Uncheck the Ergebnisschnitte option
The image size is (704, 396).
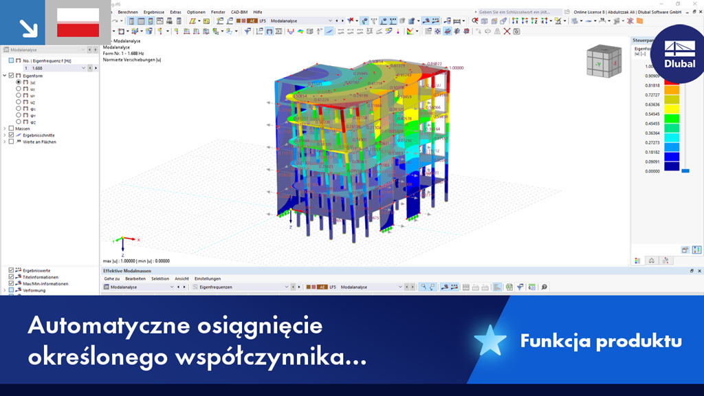coord(11,135)
